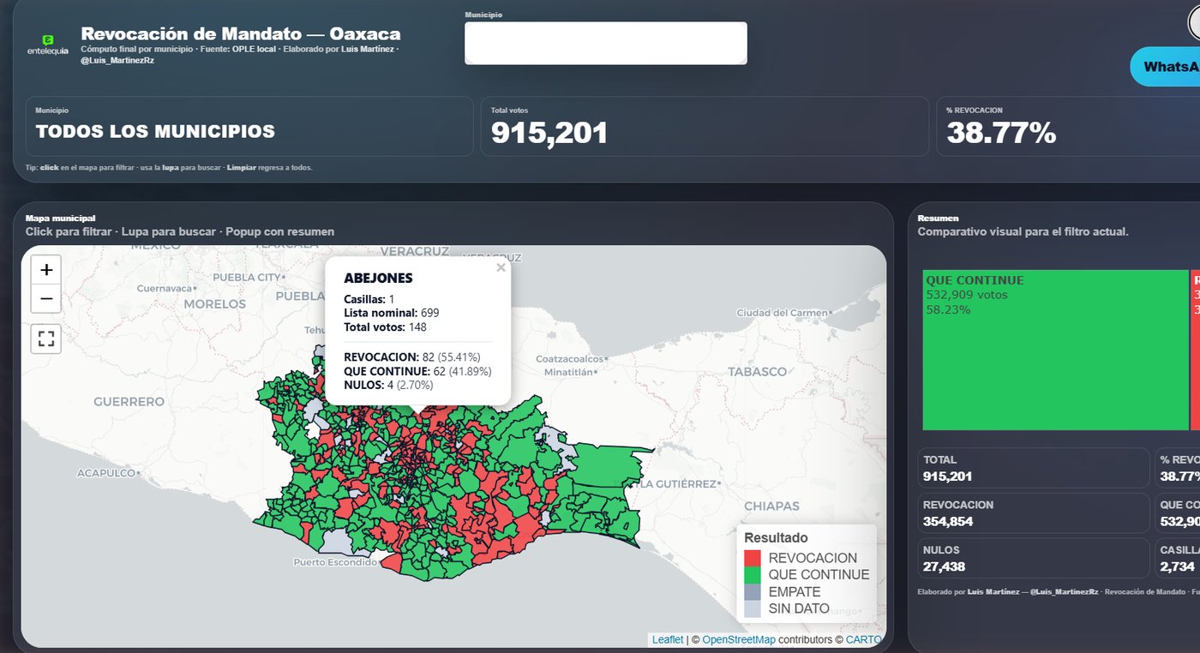The height and width of the screenshot is (653, 1200).
Task: Click the green QUE CONTINUE legend swatch
Action: 753,575
